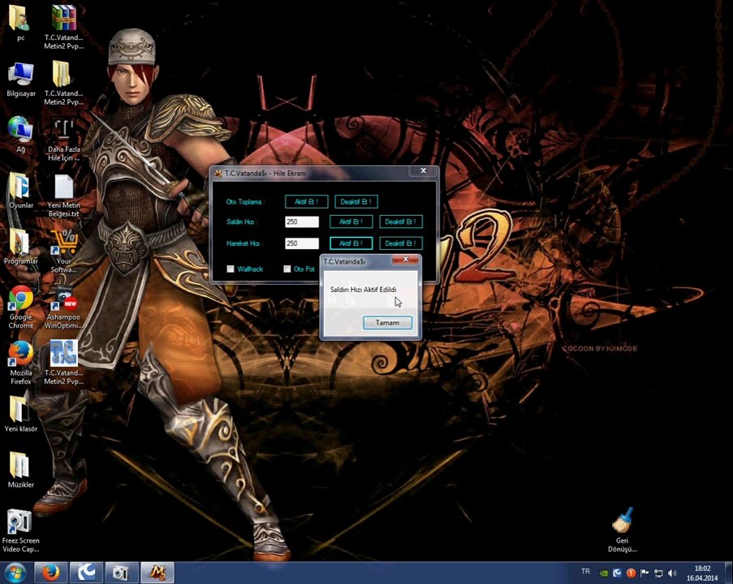Screen dimensions: 733x584
Task: Click Tamam in the message dialog
Action: click(x=387, y=323)
